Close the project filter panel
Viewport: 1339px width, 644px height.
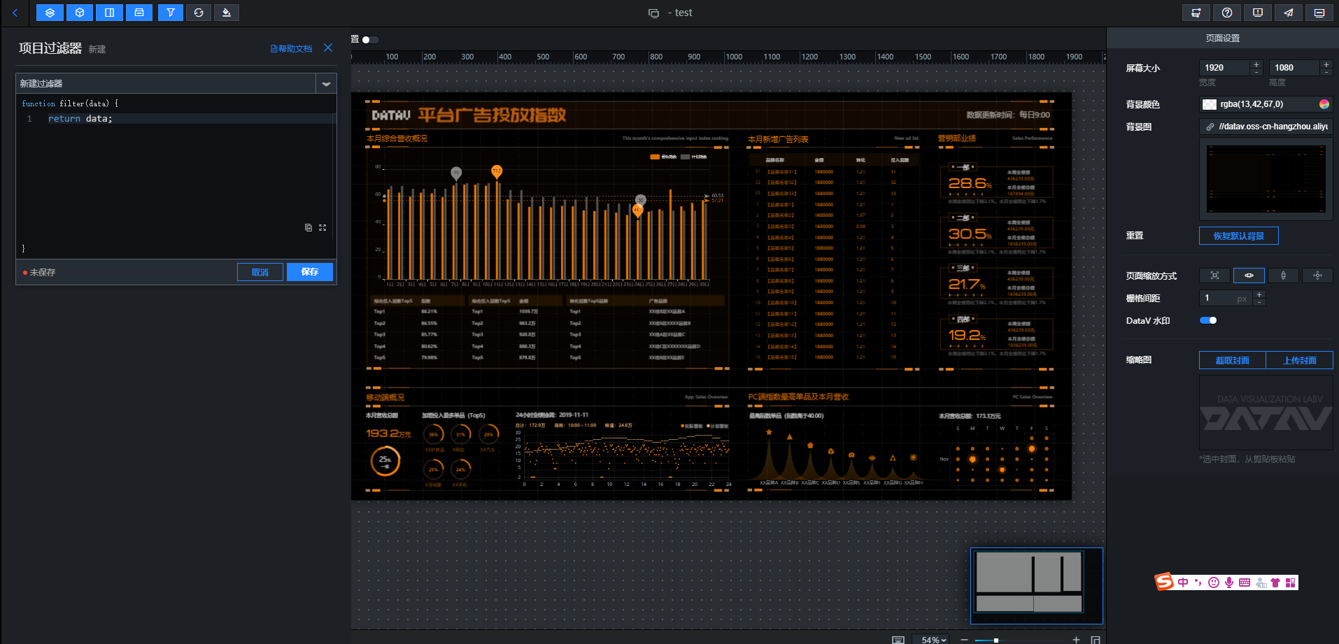tap(328, 48)
